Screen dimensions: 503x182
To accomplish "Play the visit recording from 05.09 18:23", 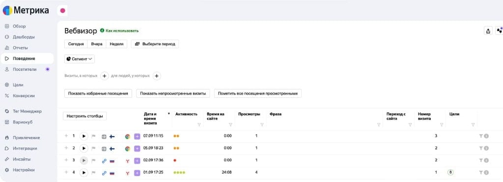I will [84, 148].
